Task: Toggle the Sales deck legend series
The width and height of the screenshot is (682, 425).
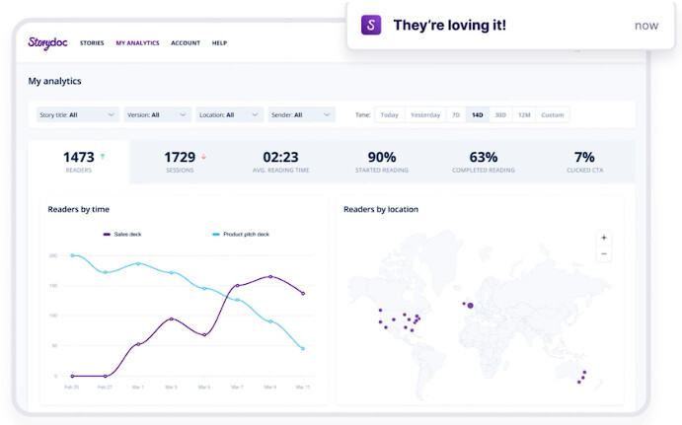Action: [x=122, y=235]
